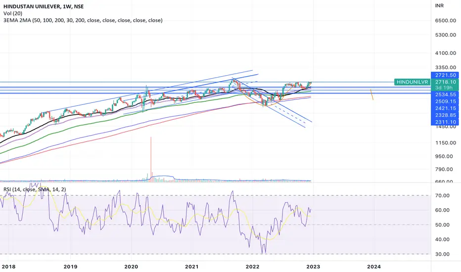Open the RSI (14, close, SMA, 14, 2) legend
This screenshot has width=461, height=272.
tap(35, 189)
